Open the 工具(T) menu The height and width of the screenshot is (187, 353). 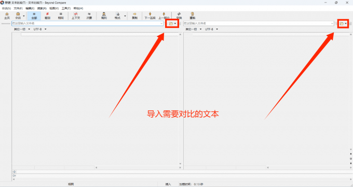(66, 8)
